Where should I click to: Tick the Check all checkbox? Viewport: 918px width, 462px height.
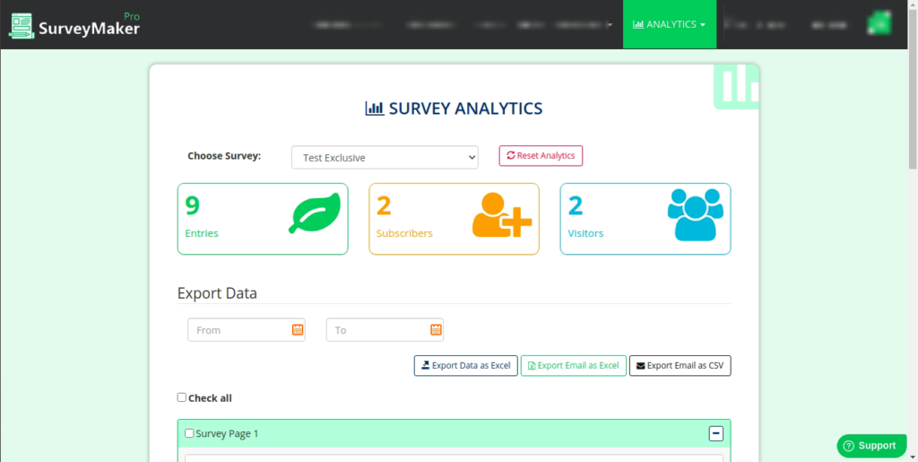pos(181,397)
